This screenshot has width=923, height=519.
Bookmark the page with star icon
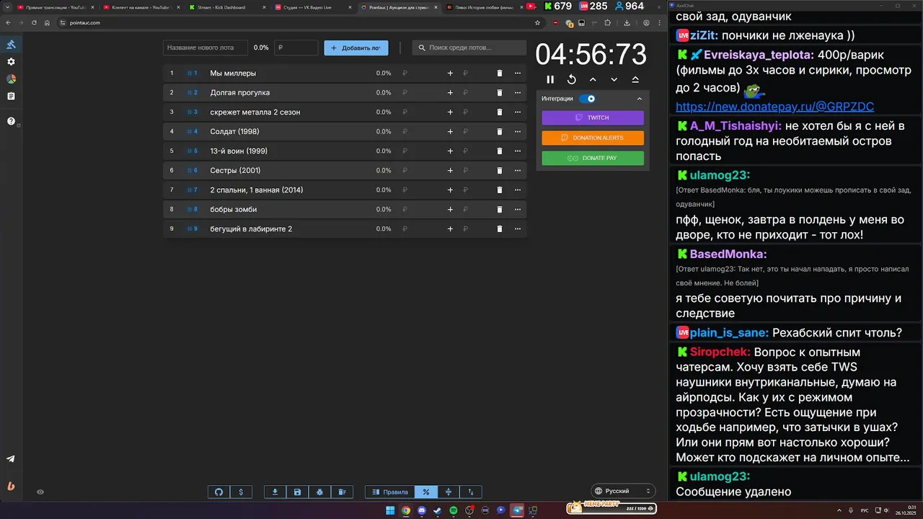pos(537,22)
